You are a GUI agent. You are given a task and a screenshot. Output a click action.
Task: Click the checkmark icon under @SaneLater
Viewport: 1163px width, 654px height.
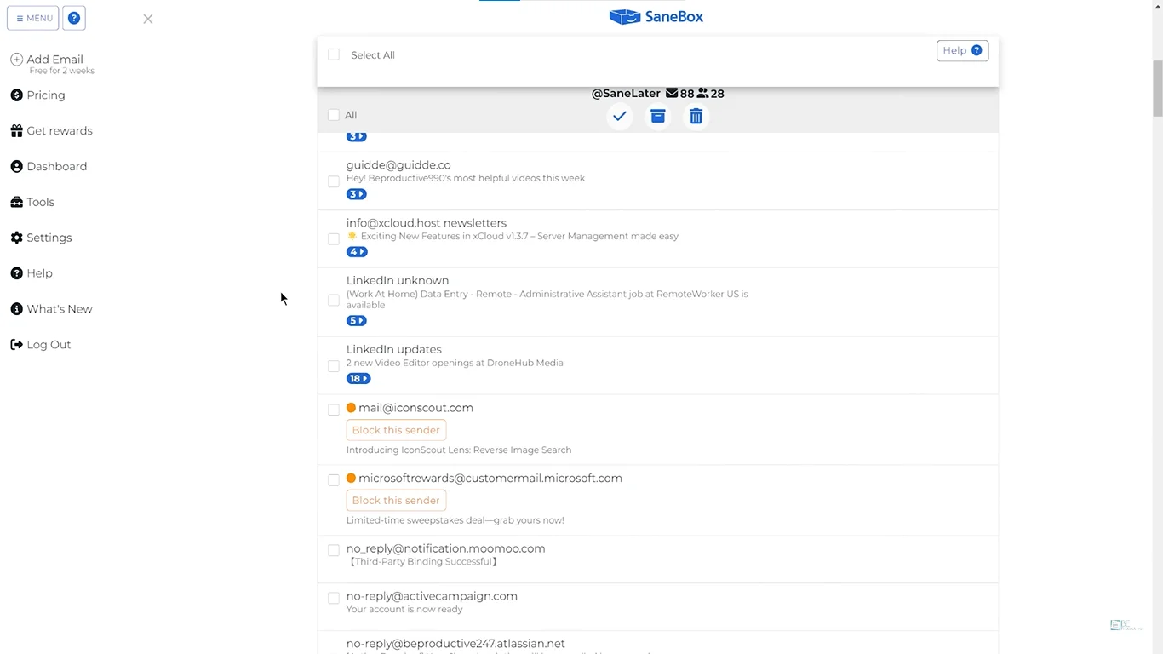tap(620, 117)
